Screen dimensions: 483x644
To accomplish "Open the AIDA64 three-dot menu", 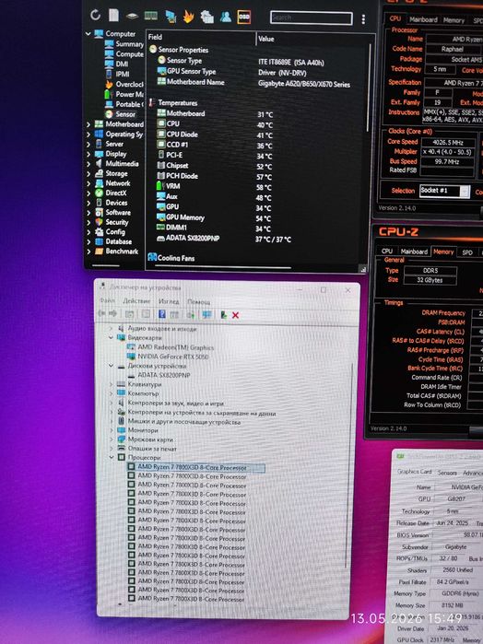I will pos(363,19).
